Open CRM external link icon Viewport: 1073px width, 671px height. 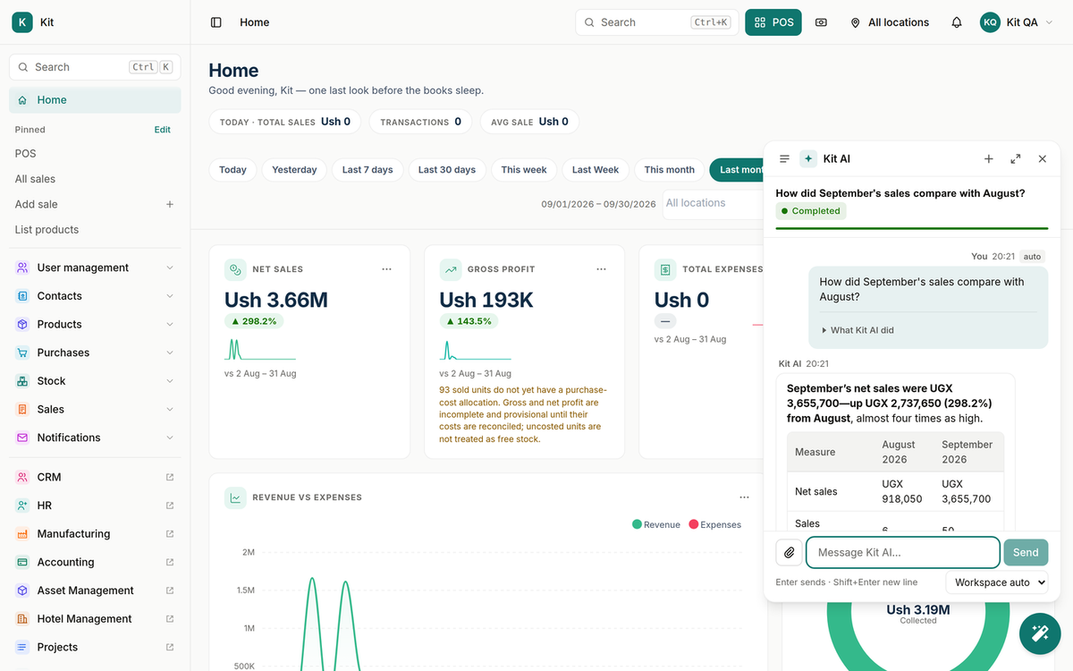click(x=170, y=477)
